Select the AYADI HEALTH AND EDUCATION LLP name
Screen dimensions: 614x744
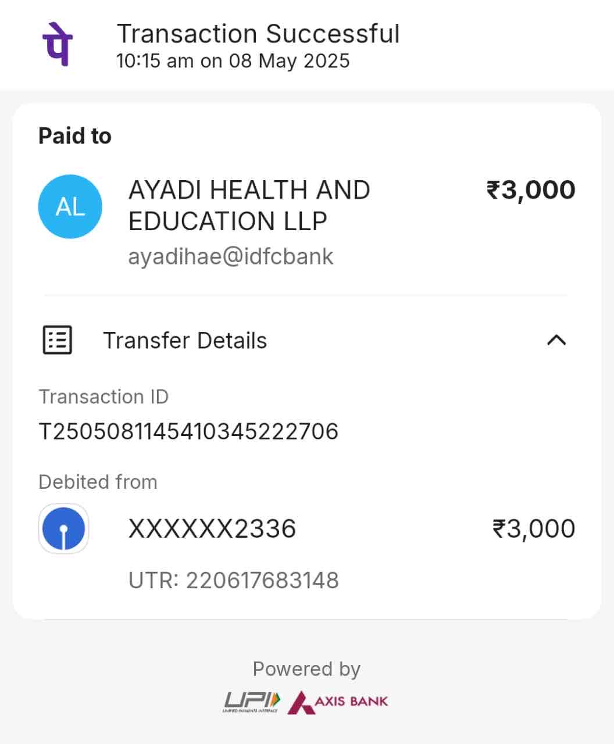249,206
